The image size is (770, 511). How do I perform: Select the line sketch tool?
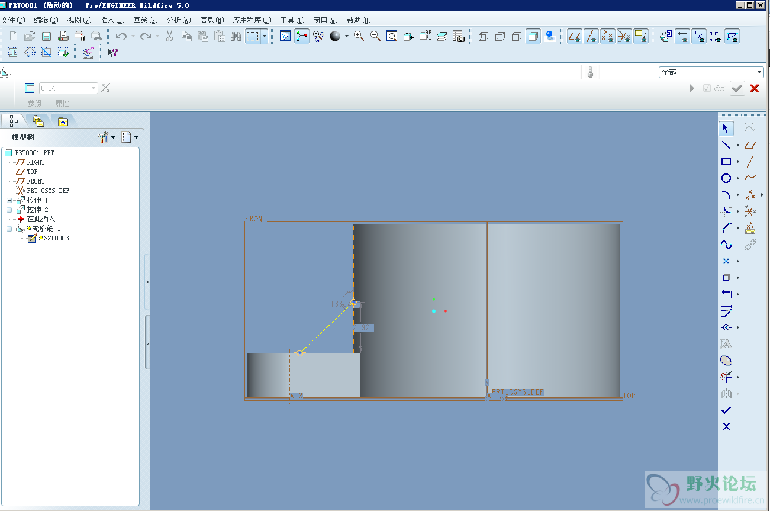pyautogui.click(x=726, y=145)
